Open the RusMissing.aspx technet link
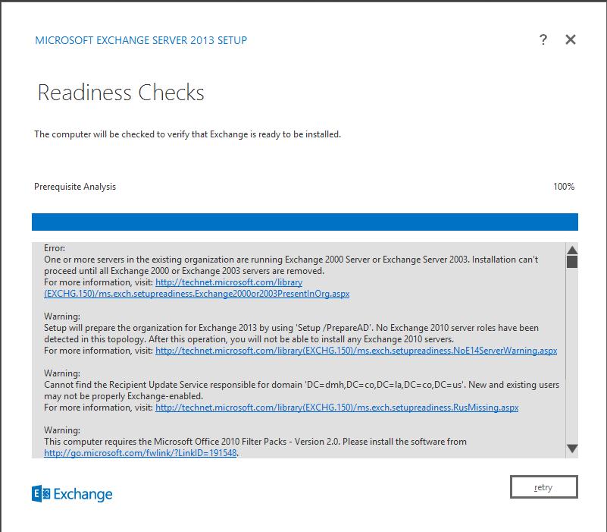Viewport: 607px width, 532px height. (336, 408)
